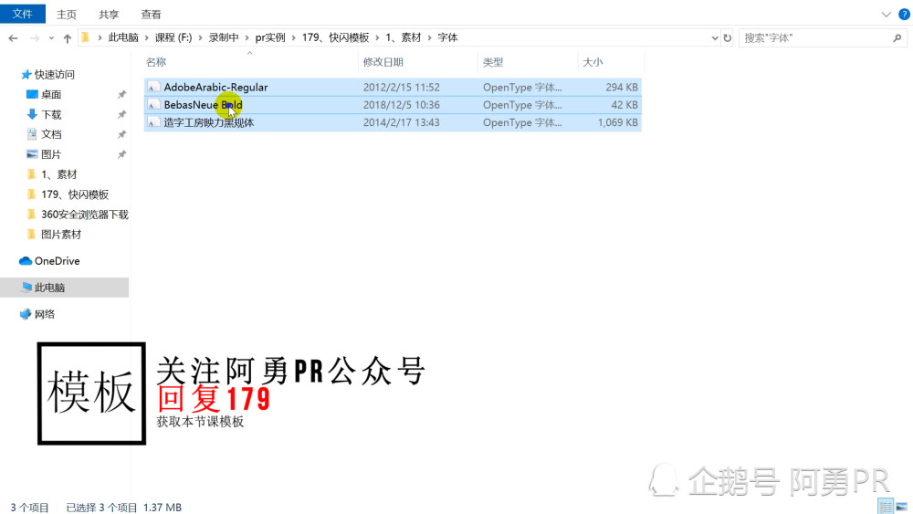913x514 pixels.
Task: Click 字体 in the address path
Action: [x=447, y=37]
